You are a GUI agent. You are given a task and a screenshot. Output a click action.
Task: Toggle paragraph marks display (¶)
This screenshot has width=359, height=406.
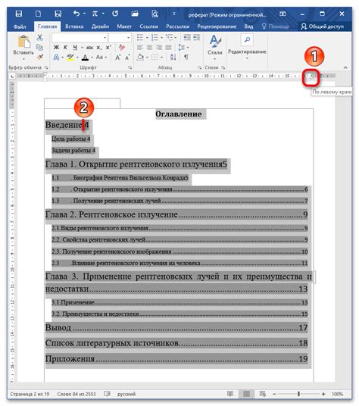(x=186, y=57)
